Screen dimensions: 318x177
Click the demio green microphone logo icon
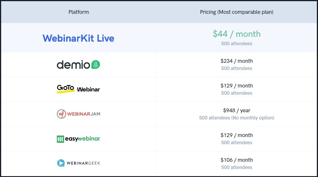[96, 65]
